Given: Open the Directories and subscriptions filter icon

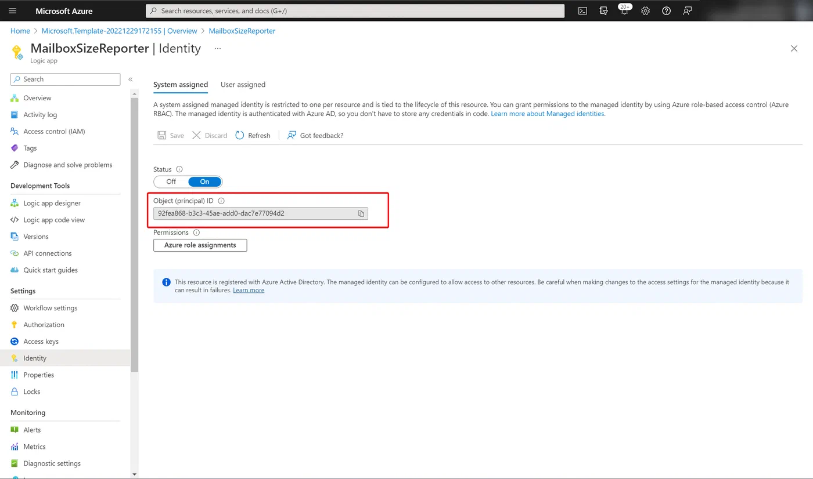Looking at the screenshot, I should pos(603,10).
